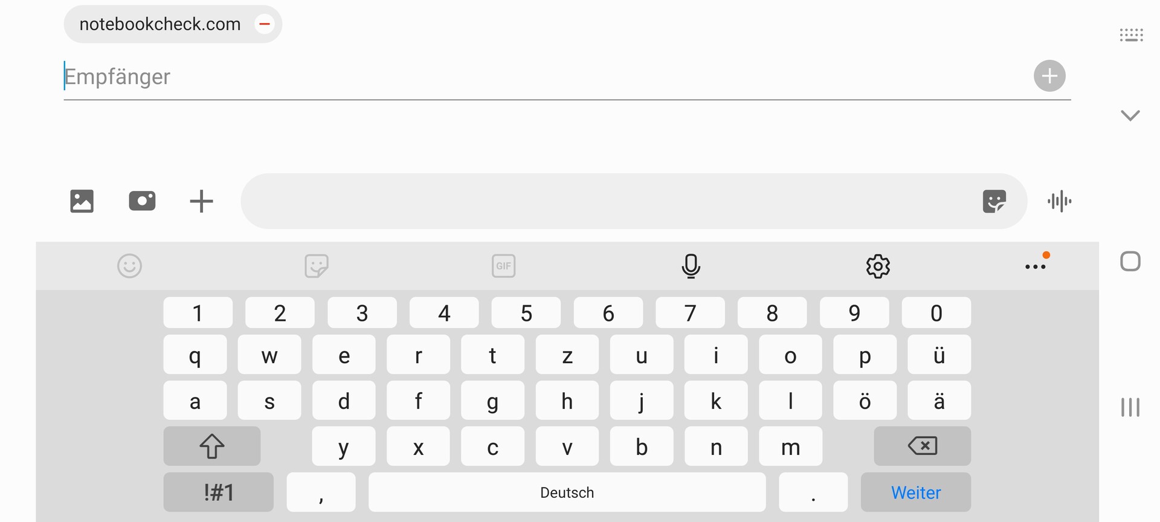The height and width of the screenshot is (522, 1160).
Task: Switch to symbols keyboard with !#1
Action: coord(218,492)
